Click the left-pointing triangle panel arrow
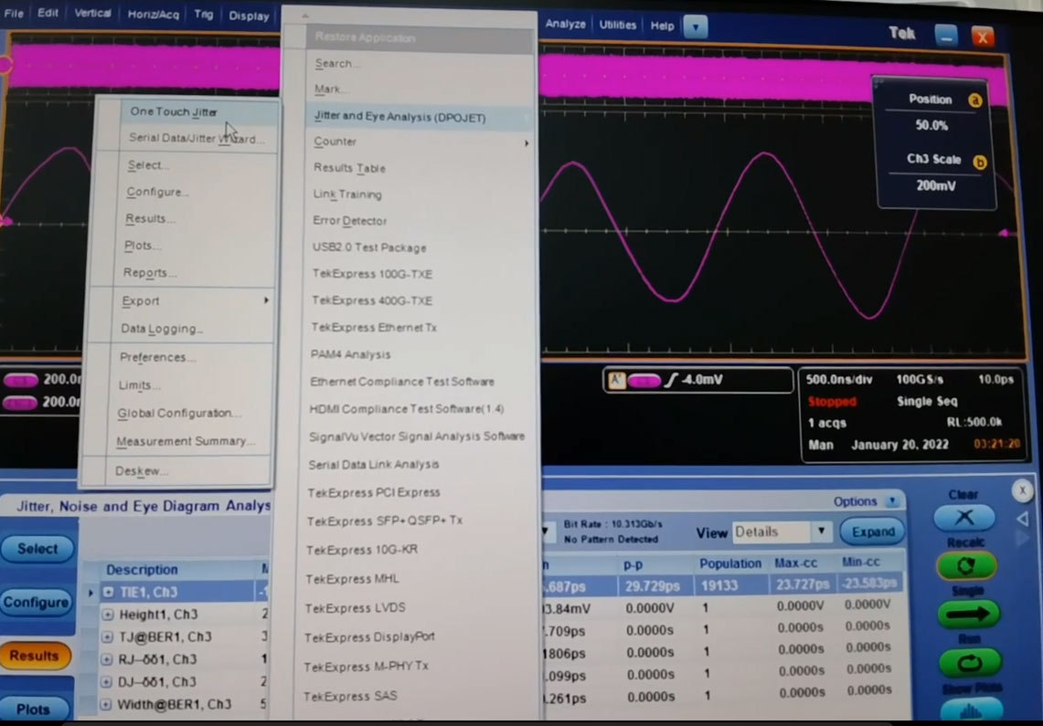1043x726 pixels. (1022, 519)
